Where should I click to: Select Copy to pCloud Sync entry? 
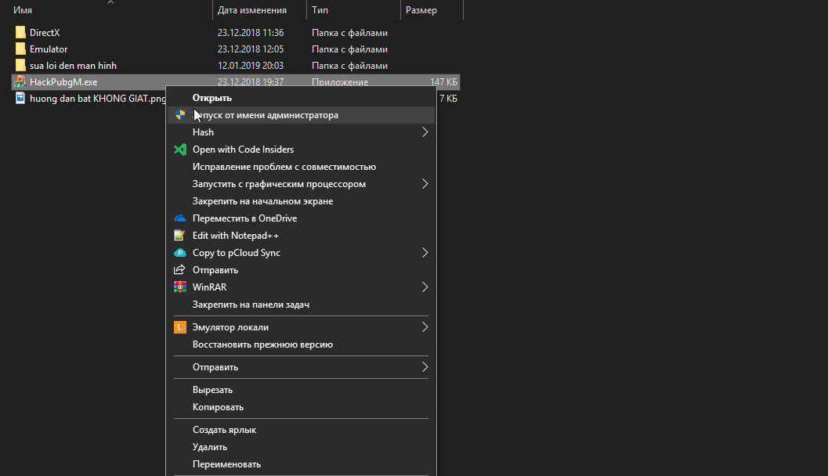coord(301,253)
